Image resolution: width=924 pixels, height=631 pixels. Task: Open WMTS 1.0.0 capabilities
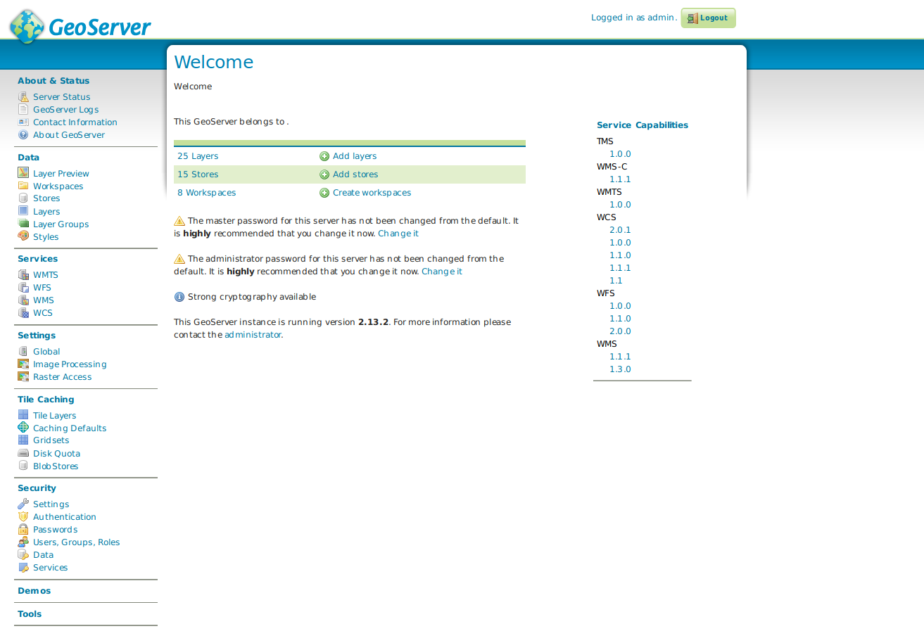point(620,205)
